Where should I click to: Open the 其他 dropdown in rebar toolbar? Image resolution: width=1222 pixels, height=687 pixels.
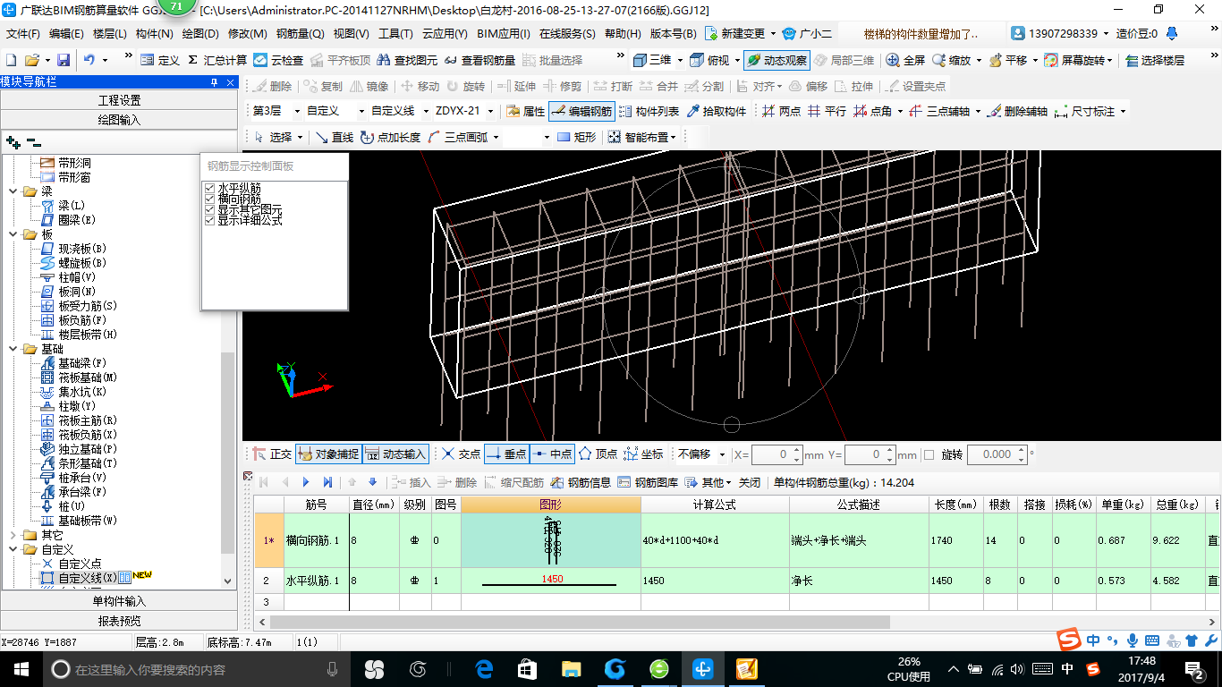[x=709, y=482]
